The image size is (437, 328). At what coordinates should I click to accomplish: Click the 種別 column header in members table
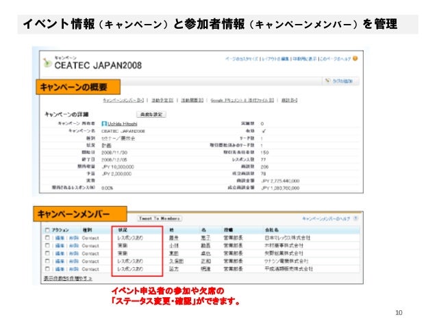coord(87,230)
